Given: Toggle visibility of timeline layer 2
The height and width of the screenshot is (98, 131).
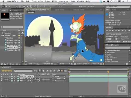Looking at the screenshot, I should click(2, 79).
